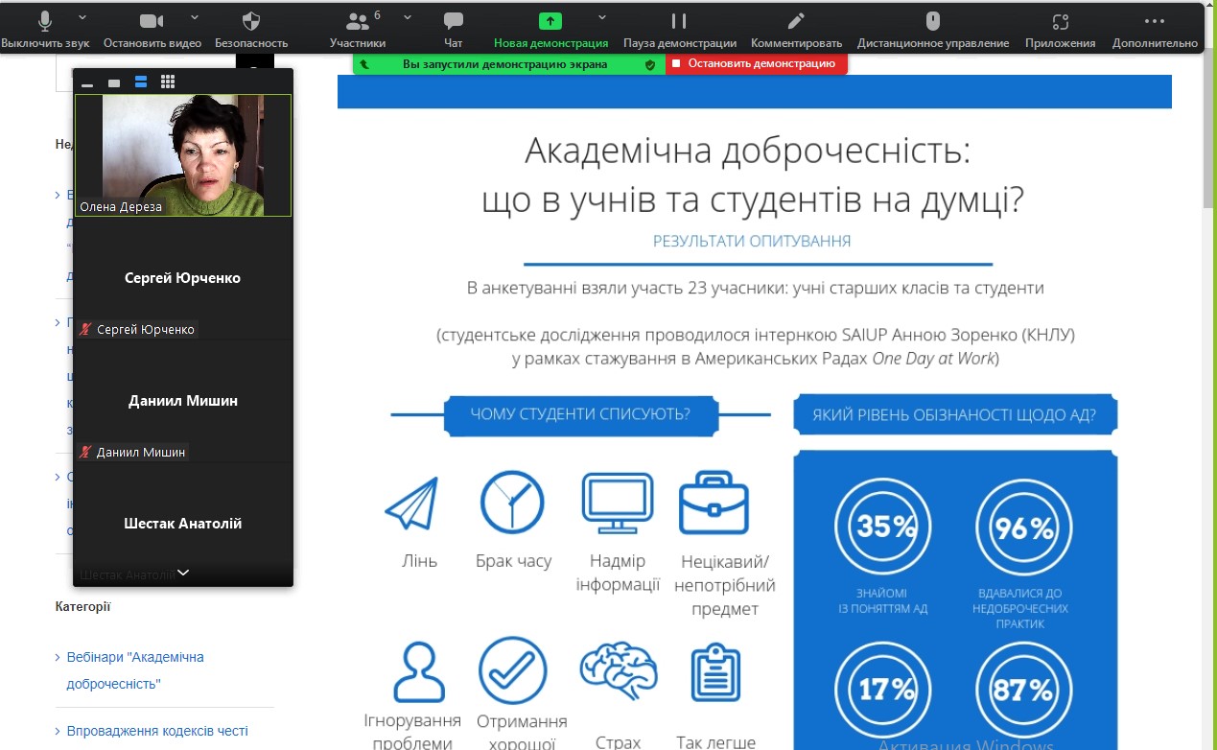Click ЧОМУ СТУДЕНТИ СПИСУЮТЬ? banner

point(580,415)
